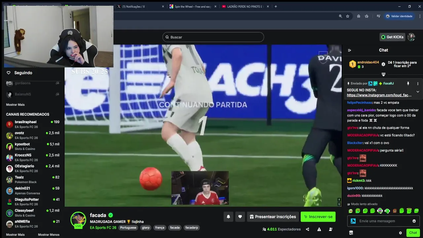Click the notification bell for facada
The image size is (423, 238).
click(228, 217)
